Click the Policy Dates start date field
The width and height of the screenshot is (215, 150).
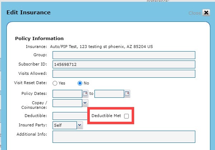(x=67, y=94)
